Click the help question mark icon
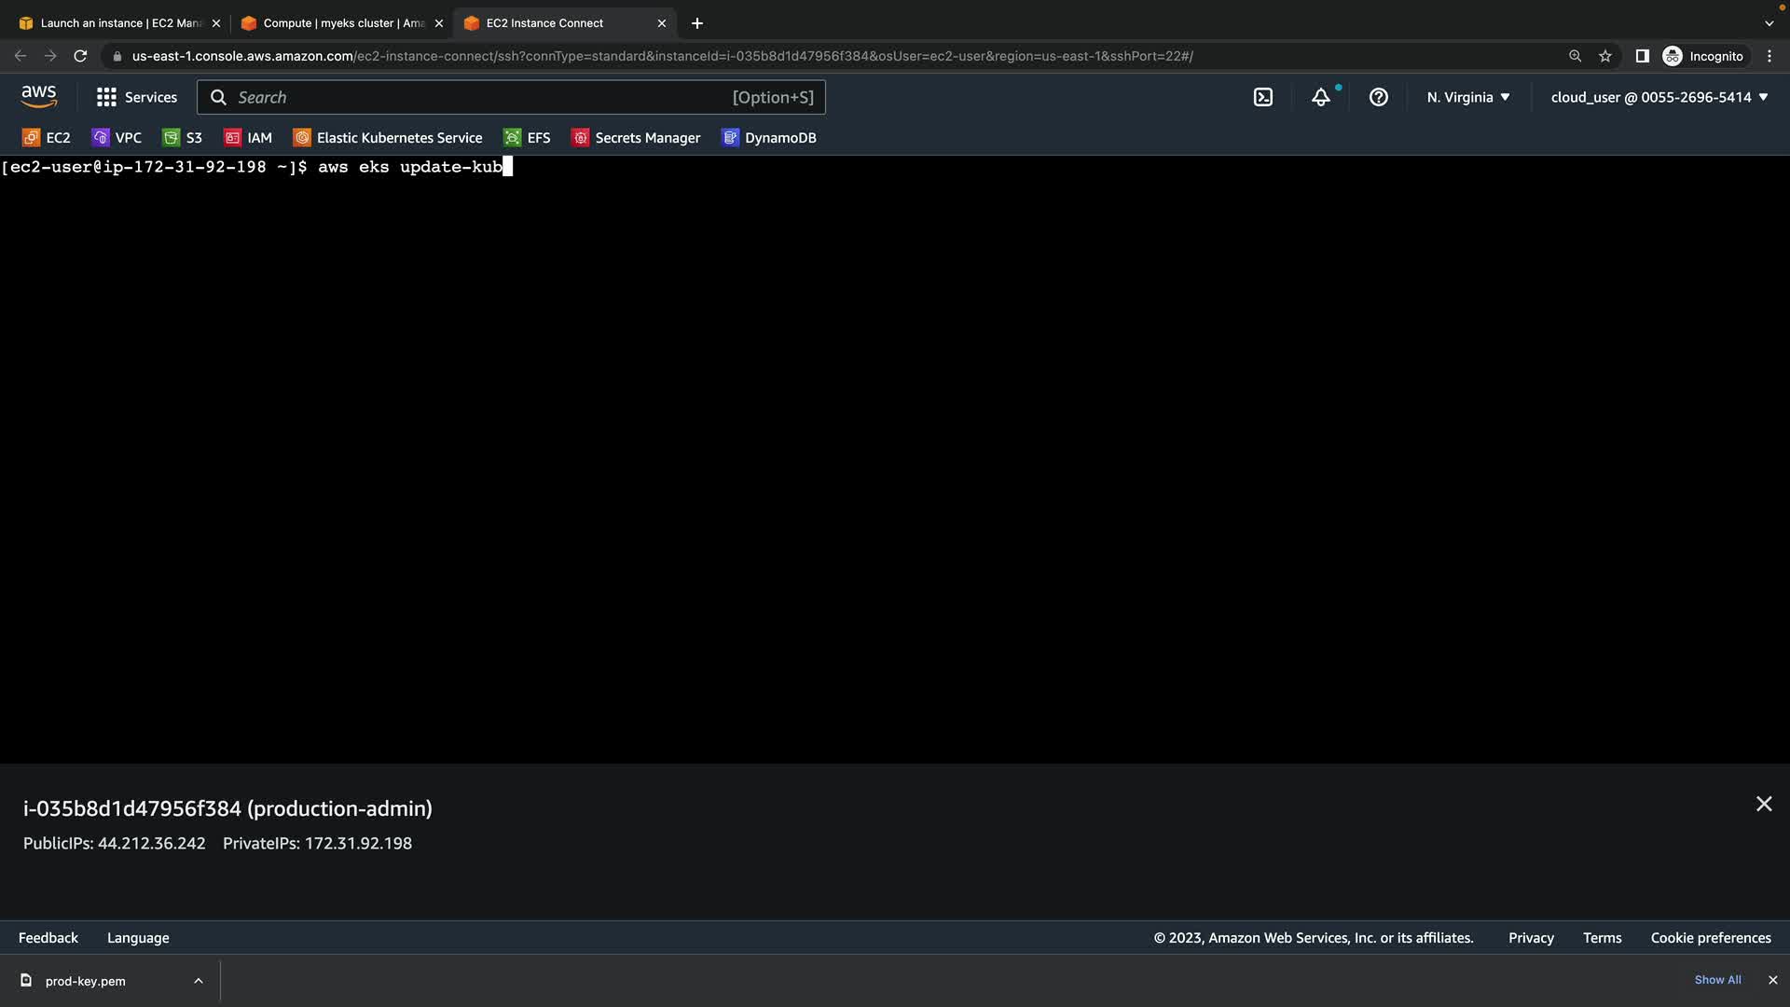The width and height of the screenshot is (1790, 1007). (1379, 97)
